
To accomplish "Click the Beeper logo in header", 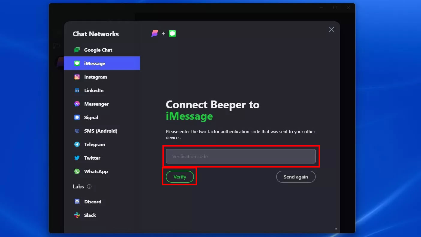I will [x=155, y=34].
